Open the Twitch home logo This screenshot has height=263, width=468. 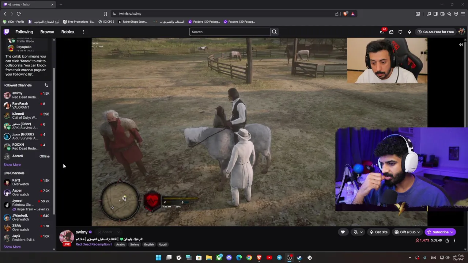[7, 32]
